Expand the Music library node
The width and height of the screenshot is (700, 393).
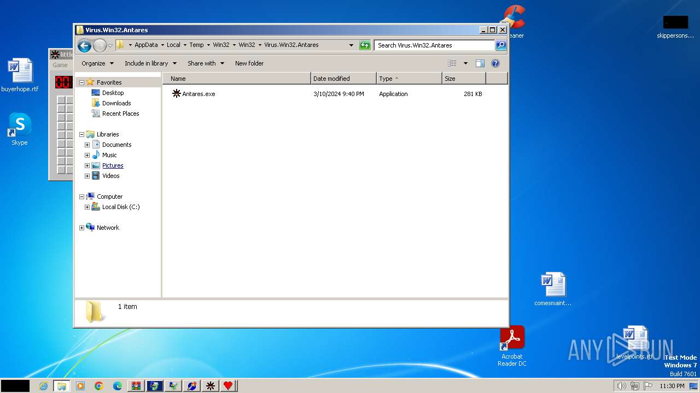tap(87, 155)
